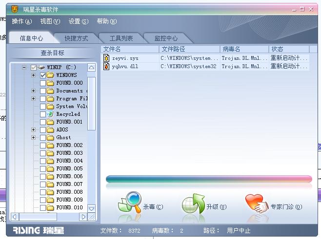321x239 pixels.
Task: Click the Recycled bin icon
Action: pos(50,114)
